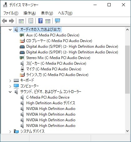131x142 pixels.
Task: Select Stereo Mix (C-Media PCI Audio Device) text
Action: click(58, 58)
